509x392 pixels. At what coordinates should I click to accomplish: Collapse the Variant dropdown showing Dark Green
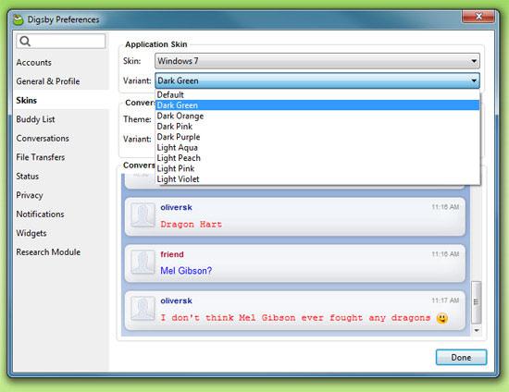coord(317,80)
